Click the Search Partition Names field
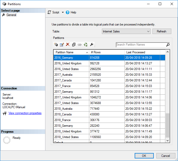The width and height of the screenshot is (178, 161). [141, 45]
